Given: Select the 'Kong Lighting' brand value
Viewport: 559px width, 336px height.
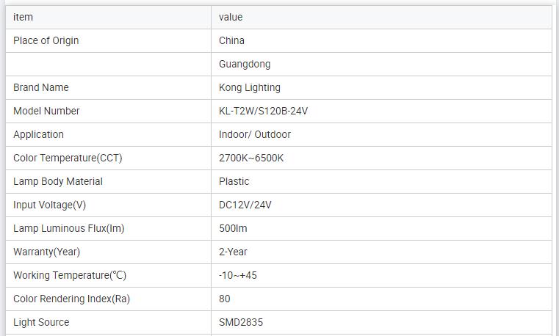Looking at the screenshot, I should 250,87.
